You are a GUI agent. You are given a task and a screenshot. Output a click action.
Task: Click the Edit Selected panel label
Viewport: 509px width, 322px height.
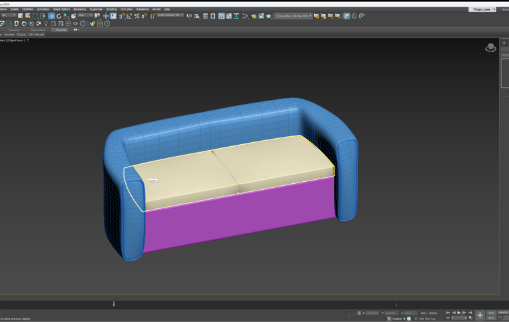[36, 34]
